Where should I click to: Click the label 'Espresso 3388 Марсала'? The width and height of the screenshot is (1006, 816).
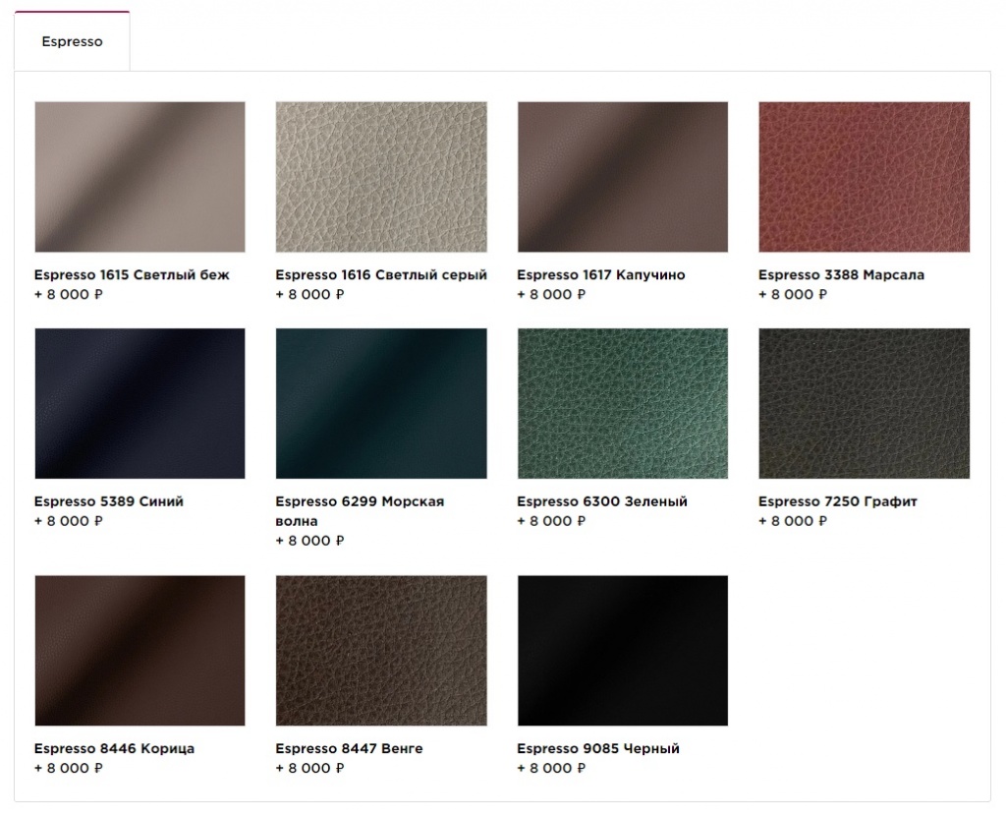coord(841,274)
